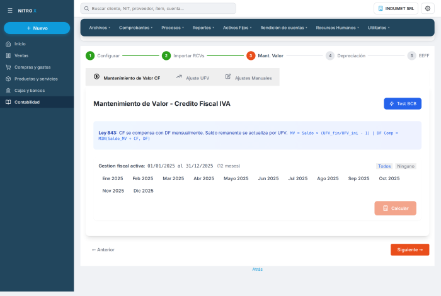Open Productos y servicios in the sidebar

[37, 79]
